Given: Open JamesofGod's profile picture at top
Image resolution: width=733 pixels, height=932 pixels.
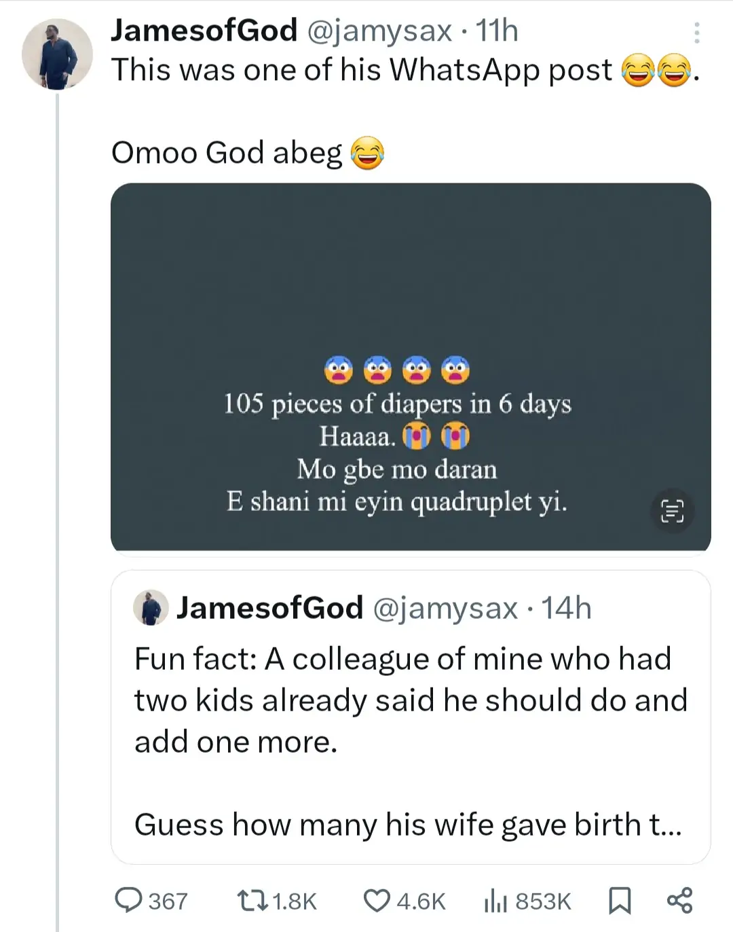Looking at the screenshot, I should pyautogui.click(x=57, y=54).
